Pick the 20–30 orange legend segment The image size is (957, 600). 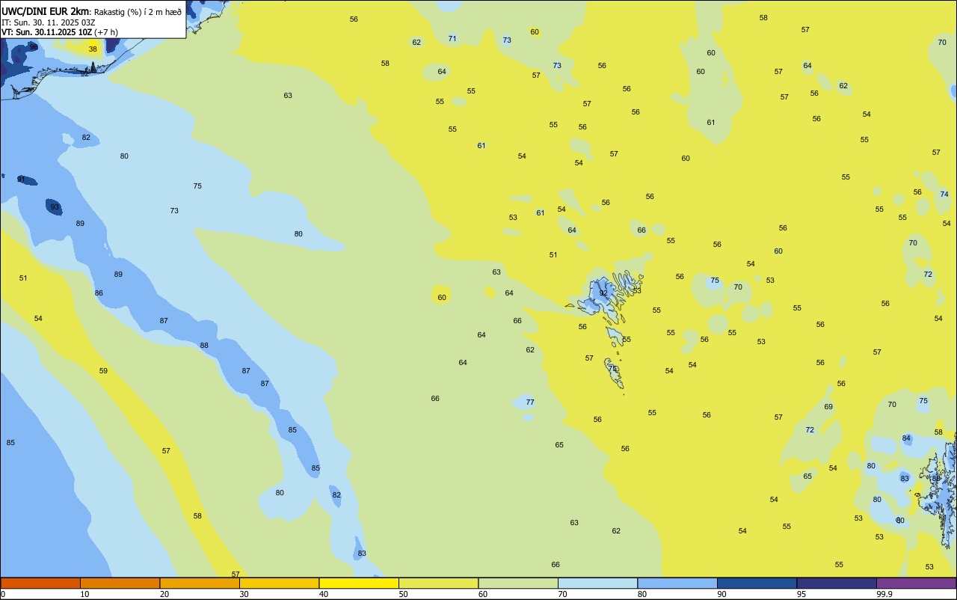[200, 583]
